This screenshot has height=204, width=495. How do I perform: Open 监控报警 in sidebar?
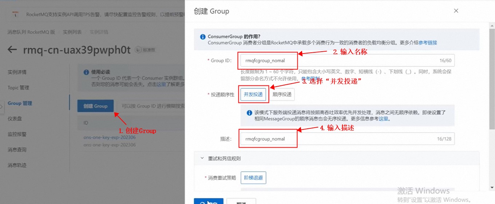17,134
